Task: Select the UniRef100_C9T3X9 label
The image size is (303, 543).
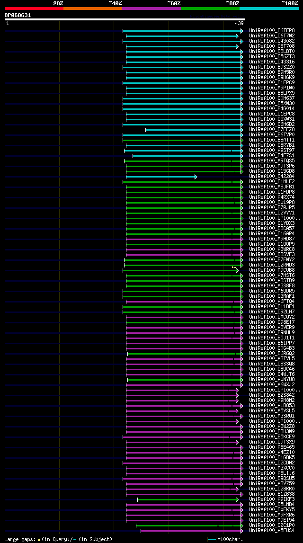Action: pos(272,442)
